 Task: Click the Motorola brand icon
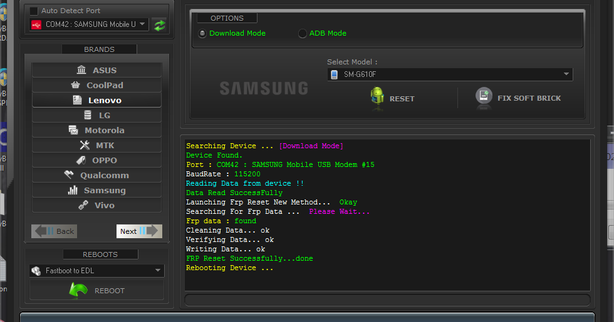coord(73,130)
